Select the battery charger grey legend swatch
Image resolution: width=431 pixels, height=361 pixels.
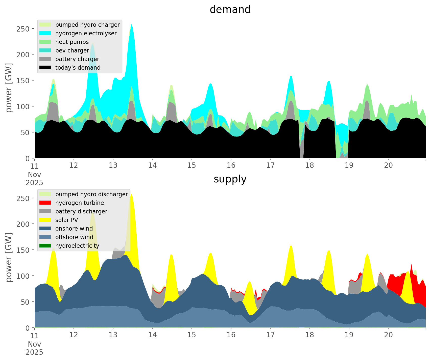point(45,59)
